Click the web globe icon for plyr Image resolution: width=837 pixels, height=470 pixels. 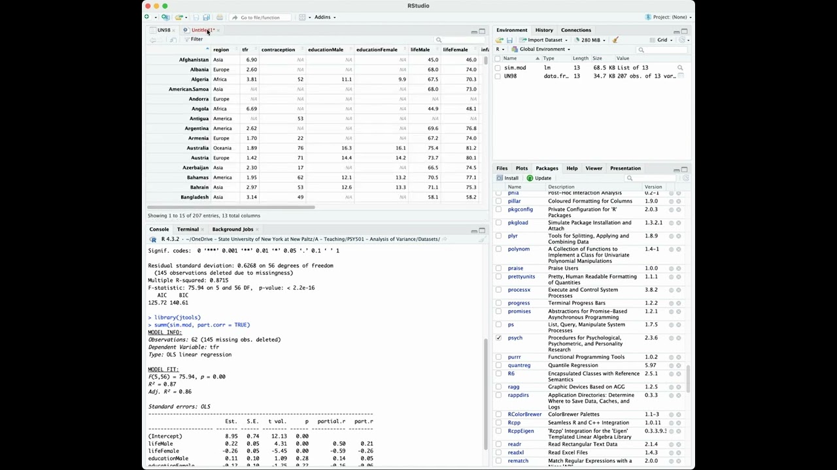(x=671, y=236)
